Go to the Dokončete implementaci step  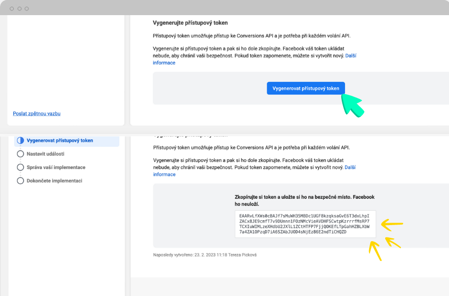click(54, 181)
